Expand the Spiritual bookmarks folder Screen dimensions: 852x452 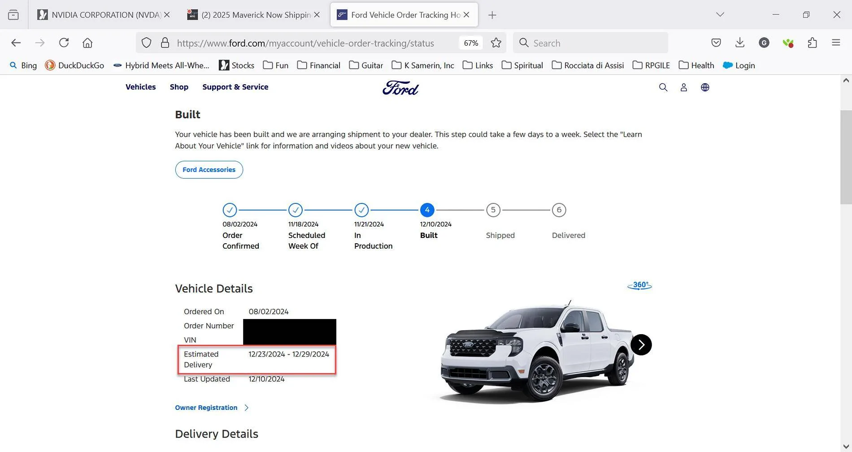point(522,65)
